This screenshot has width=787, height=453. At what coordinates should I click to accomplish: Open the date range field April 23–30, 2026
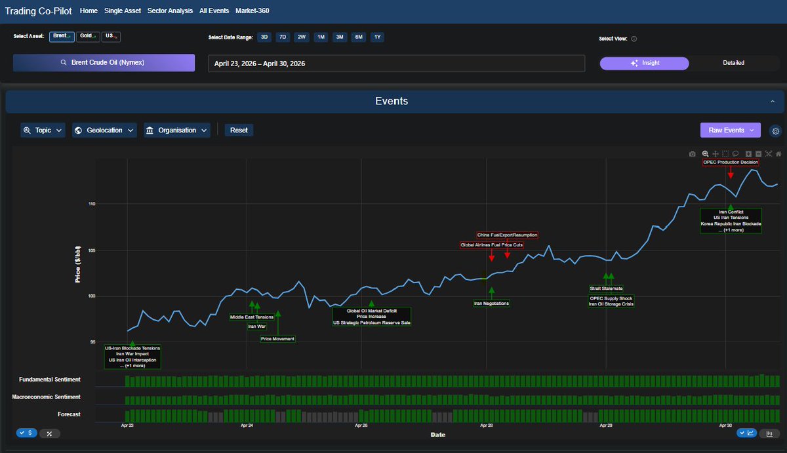396,64
